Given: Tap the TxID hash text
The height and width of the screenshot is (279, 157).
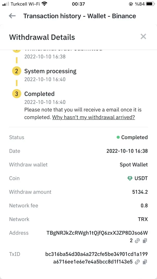Looking at the screenshot, I should point(96,254).
